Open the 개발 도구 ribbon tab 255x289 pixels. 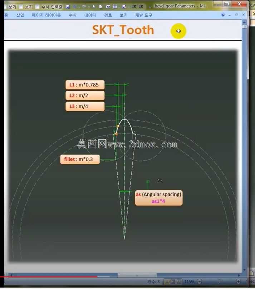[x=144, y=15]
